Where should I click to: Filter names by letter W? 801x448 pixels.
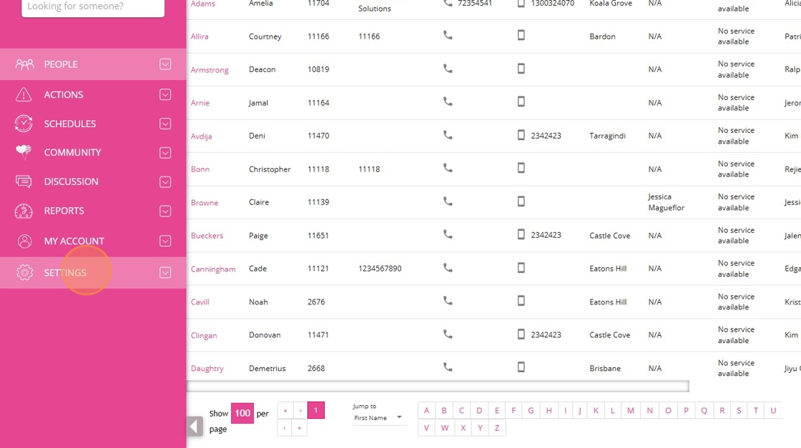click(444, 427)
